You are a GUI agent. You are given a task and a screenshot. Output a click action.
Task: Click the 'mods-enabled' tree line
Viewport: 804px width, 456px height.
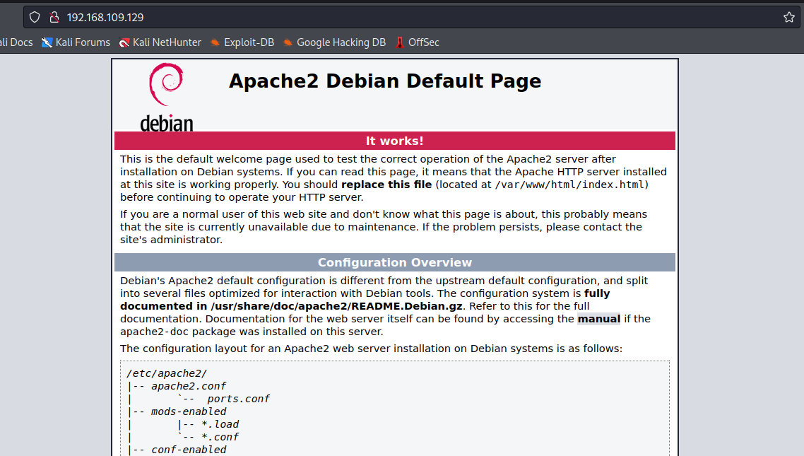[188, 411]
